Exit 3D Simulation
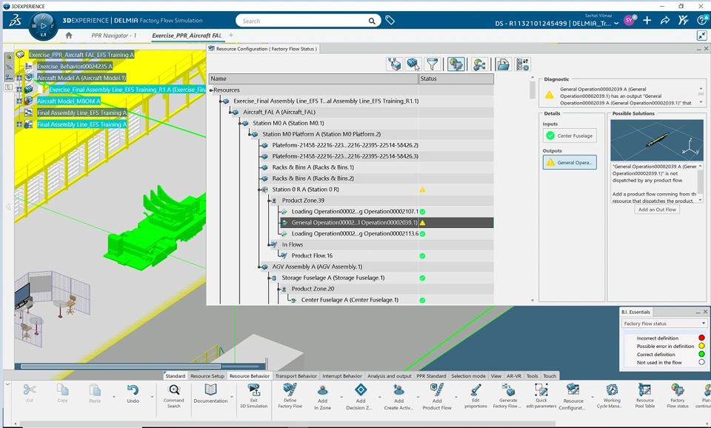The height and width of the screenshot is (428, 711). pyautogui.click(x=254, y=396)
